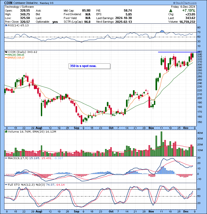Click the Last Earnings date 2024-10-30
The height and width of the screenshot is (214, 207).
(x=123, y=18)
